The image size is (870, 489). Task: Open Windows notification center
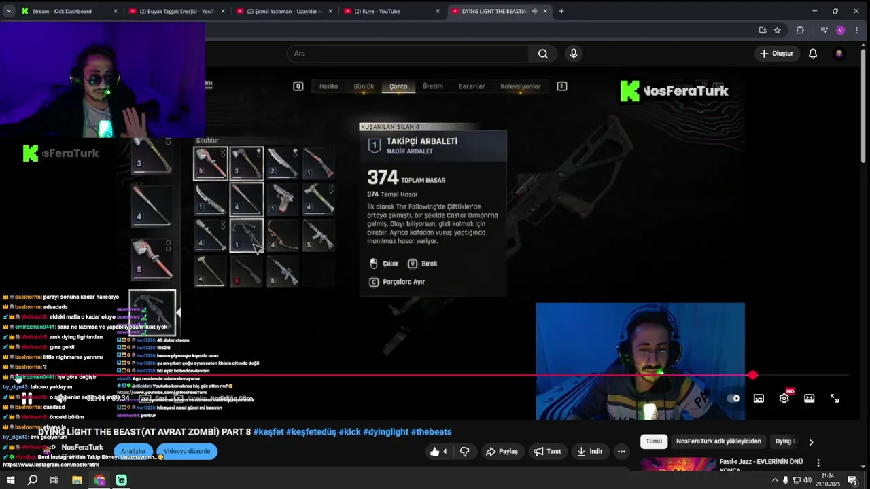tap(852, 480)
